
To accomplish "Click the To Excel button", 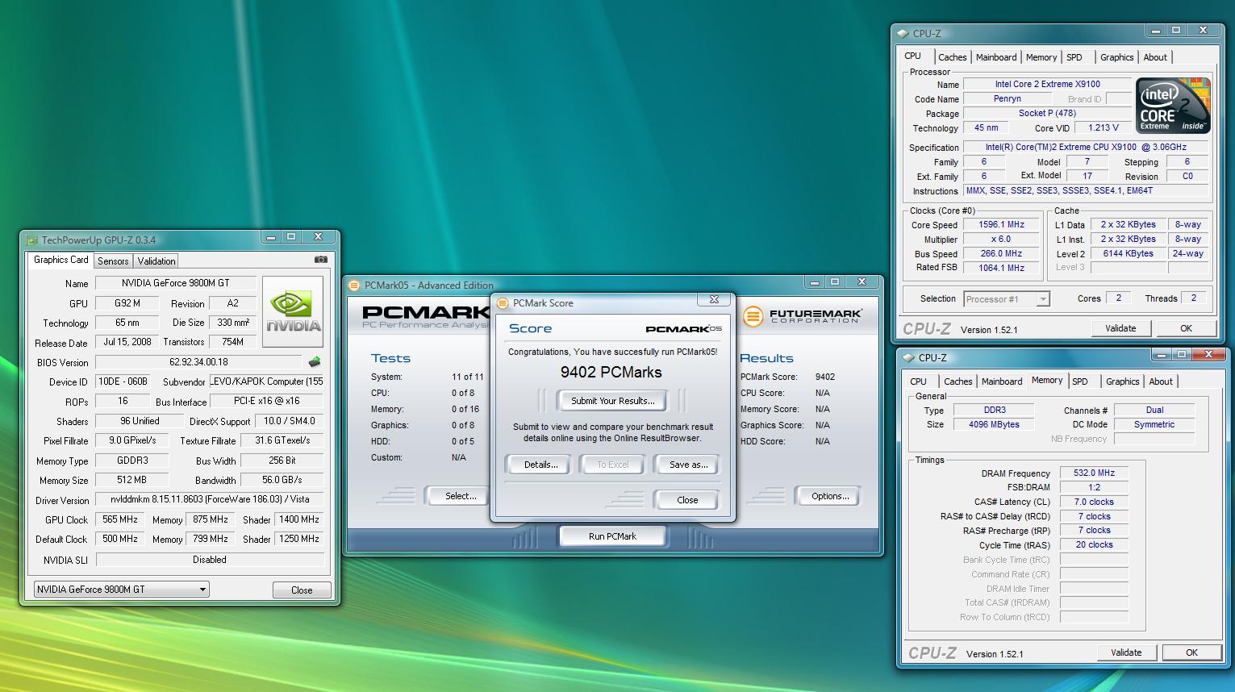I will click(x=612, y=465).
